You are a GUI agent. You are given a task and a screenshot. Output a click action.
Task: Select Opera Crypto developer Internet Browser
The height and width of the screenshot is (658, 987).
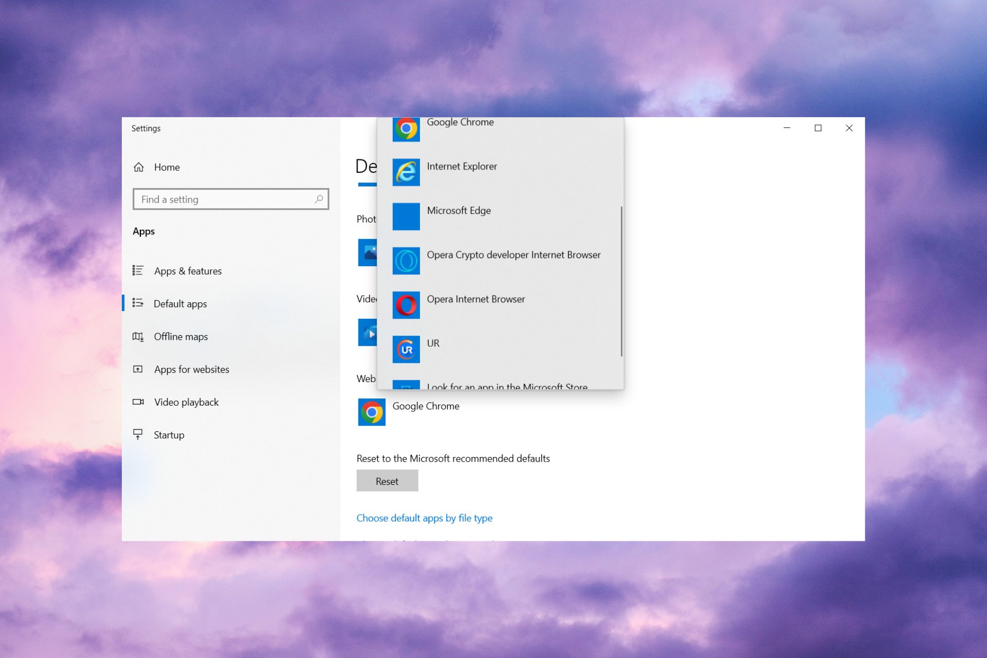pos(500,261)
